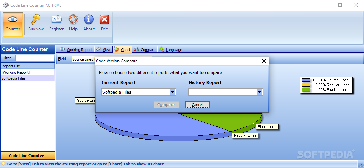Screen dimensions: 364x168
Task: Click the Regular Lines chart label
Action: point(245,135)
